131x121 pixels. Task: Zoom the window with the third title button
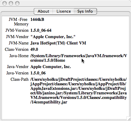(17, 3)
